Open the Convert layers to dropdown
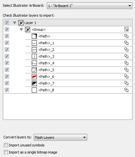 (60, 137)
